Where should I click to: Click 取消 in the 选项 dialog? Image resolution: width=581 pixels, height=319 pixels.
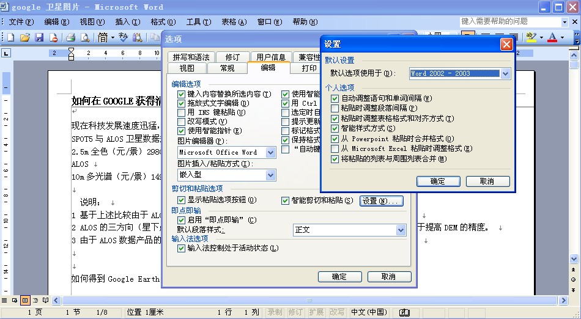coord(389,277)
